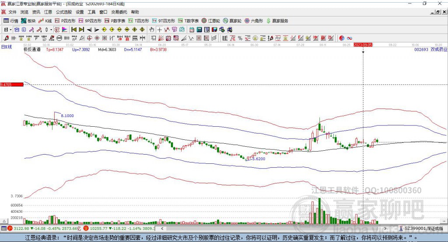
Task: Open the 9T四方形 tool
Action: point(164,21)
